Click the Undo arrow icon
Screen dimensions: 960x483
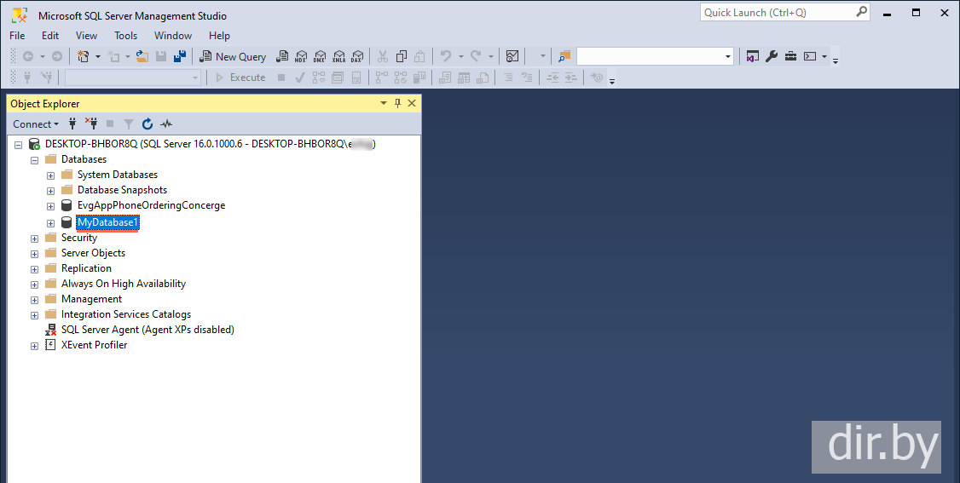tap(446, 56)
